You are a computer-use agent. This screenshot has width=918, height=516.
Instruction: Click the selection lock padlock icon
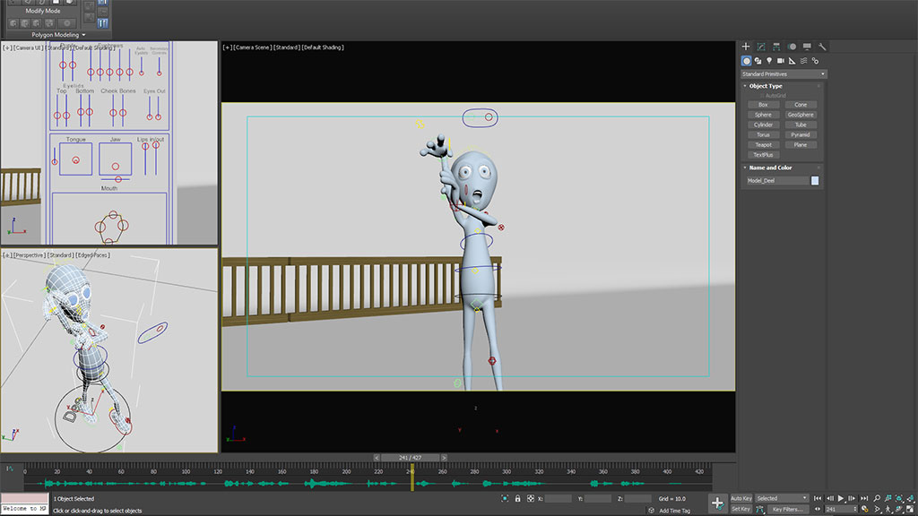click(517, 498)
